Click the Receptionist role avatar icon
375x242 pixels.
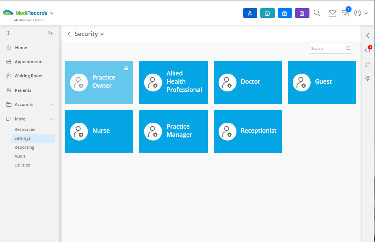[x=228, y=132]
